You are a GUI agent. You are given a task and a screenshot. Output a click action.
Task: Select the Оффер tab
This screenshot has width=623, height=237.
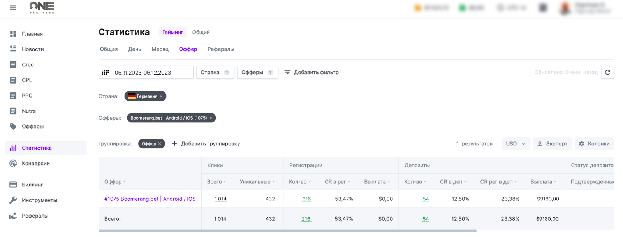point(188,49)
